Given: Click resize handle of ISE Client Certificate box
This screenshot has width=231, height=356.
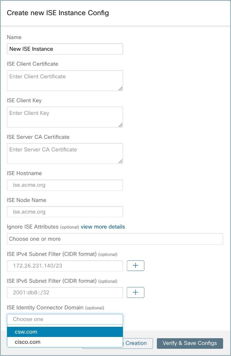Looking at the screenshot, I should point(120,89).
